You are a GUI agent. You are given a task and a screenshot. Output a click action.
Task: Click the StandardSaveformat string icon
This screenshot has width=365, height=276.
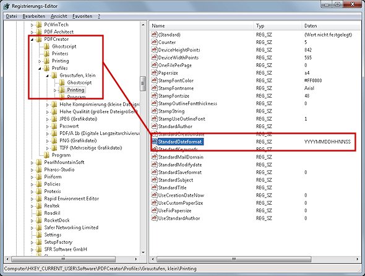(154, 173)
